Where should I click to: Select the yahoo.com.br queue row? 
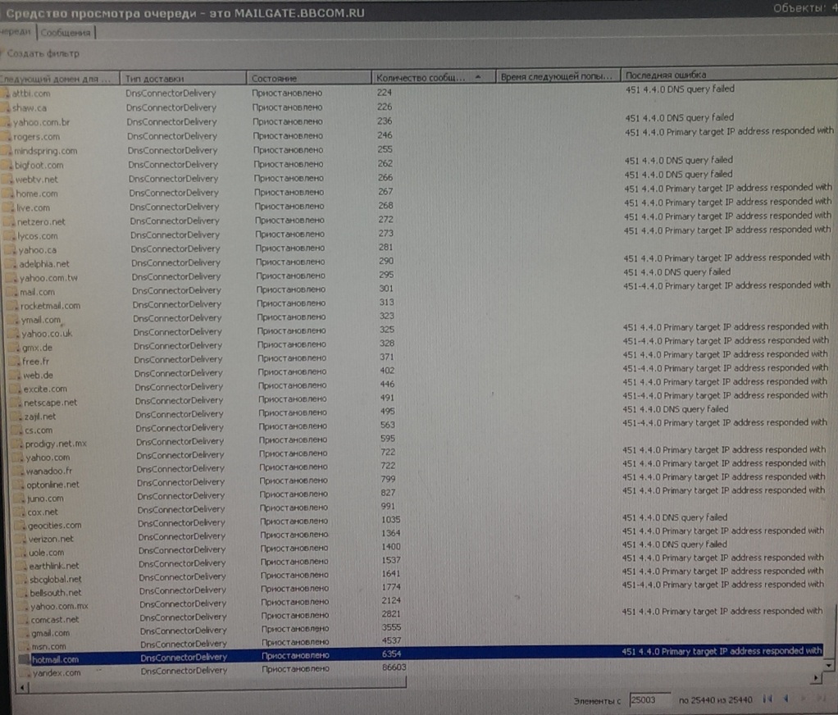coord(417,121)
